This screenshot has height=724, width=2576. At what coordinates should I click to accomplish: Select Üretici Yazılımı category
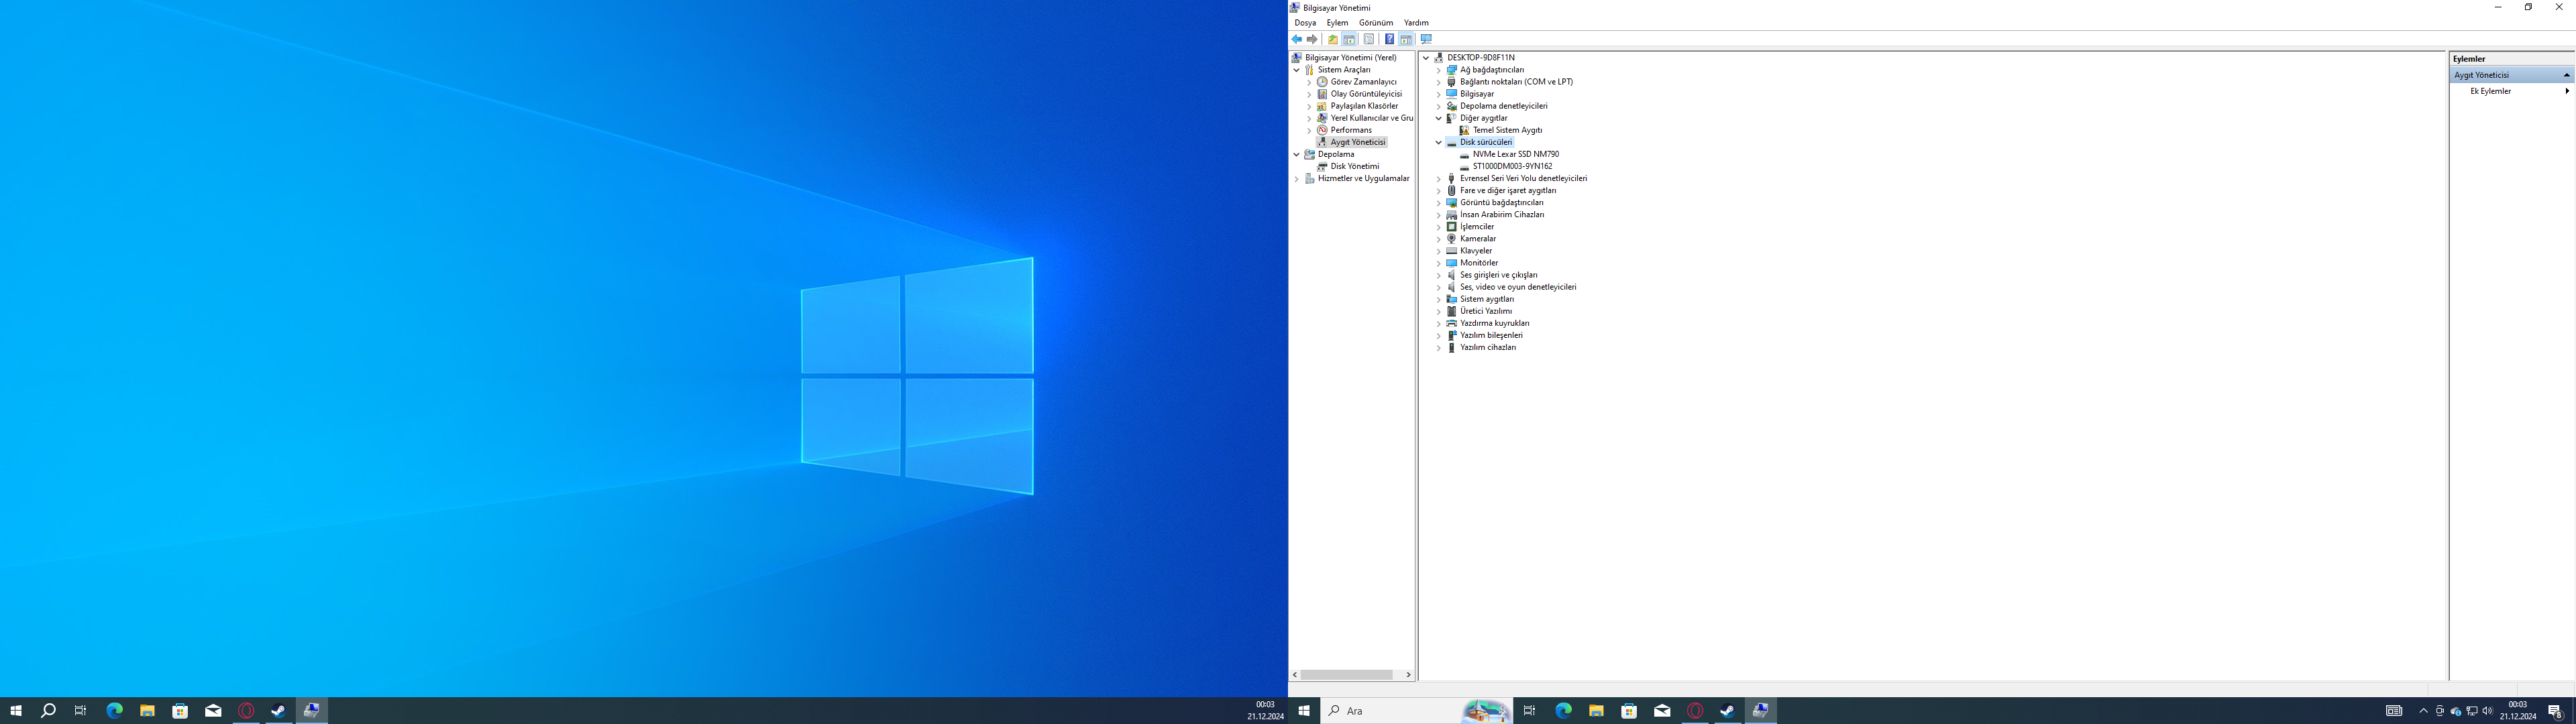[x=1485, y=311]
